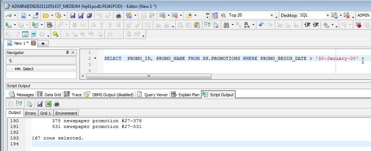Screen dimensions: 371x151
Task: Close the New 1 editor tab
Action: point(34,43)
